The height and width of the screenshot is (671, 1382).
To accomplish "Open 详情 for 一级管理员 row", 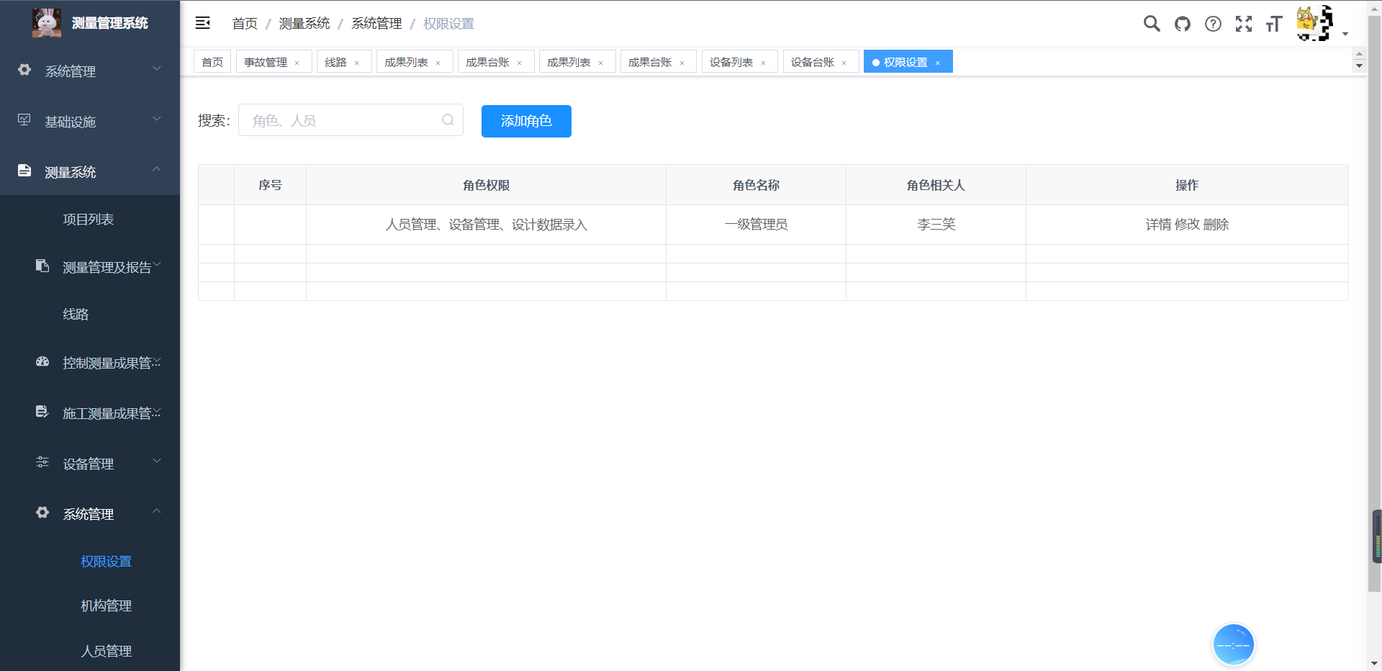I will click(x=1159, y=225).
